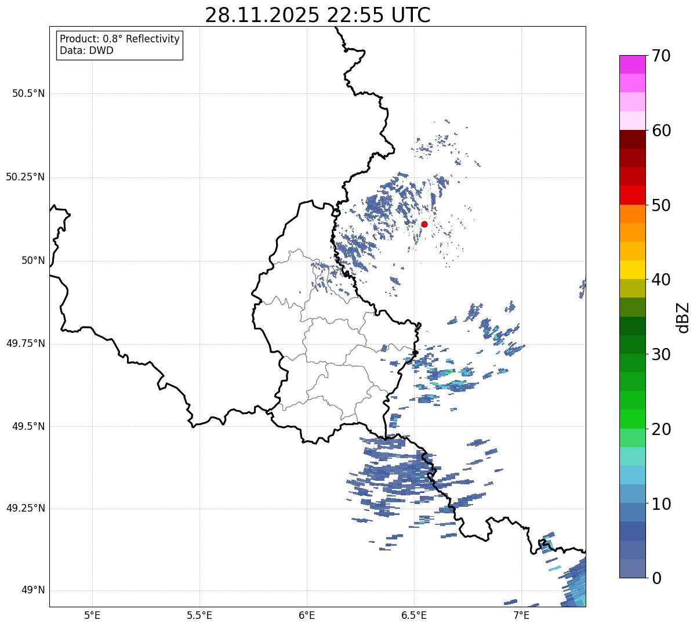Click the plot title 28.11.2025 22:55 UTC

[318, 15]
